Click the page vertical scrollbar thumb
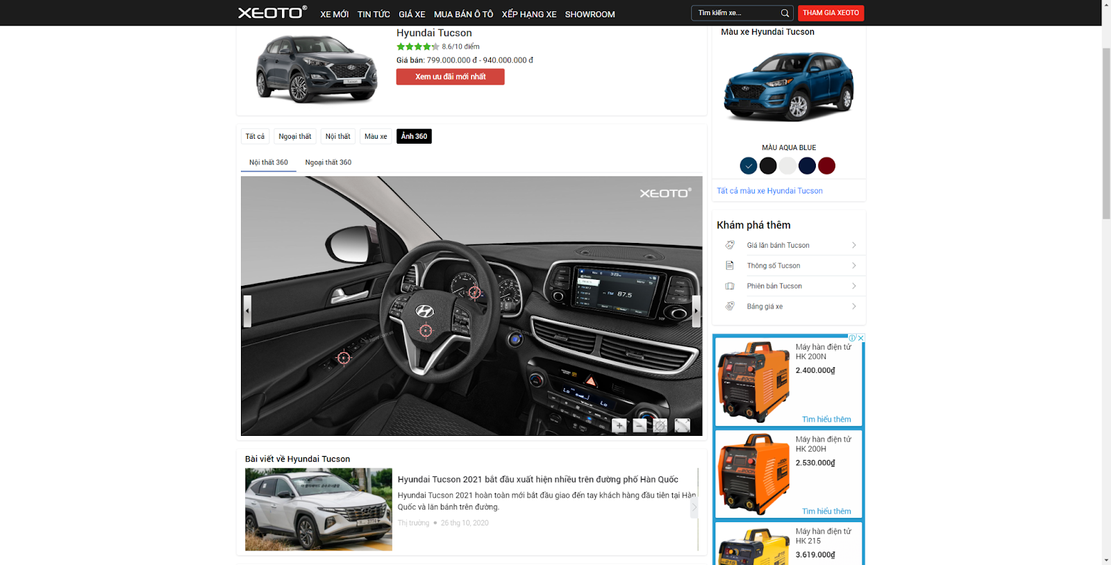1111x565 pixels. coord(1106,133)
